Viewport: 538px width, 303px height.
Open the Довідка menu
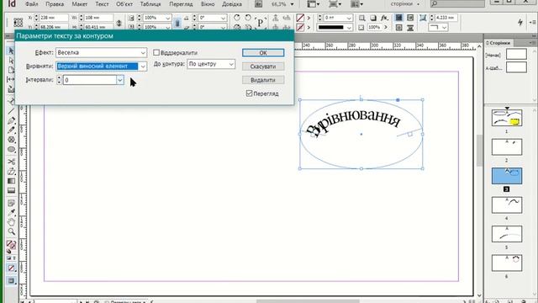[232, 4]
